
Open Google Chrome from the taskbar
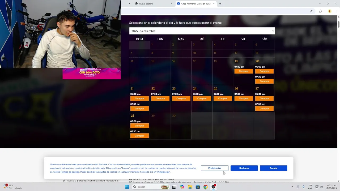(x=205, y=187)
